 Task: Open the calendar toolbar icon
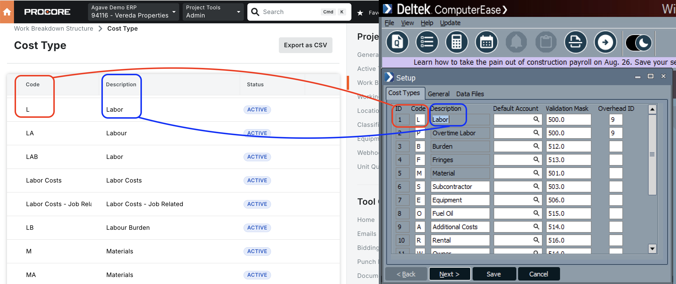coord(487,43)
